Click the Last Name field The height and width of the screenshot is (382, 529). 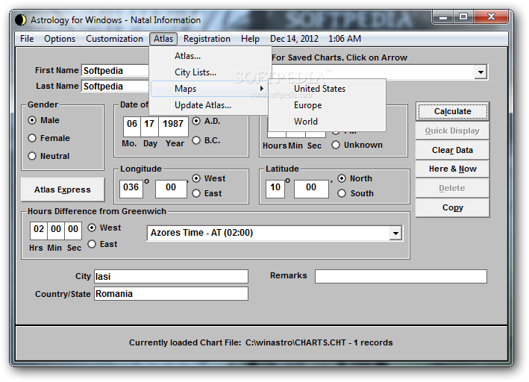(x=115, y=87)
